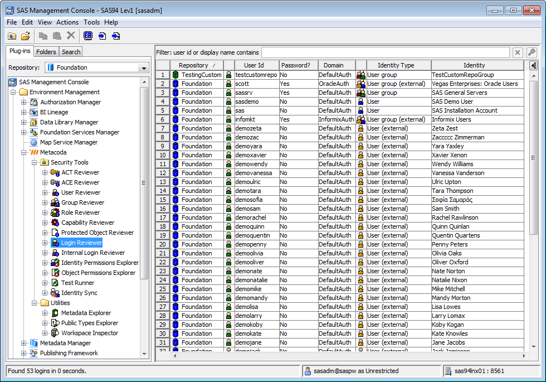Open the Repository Foundation dropdown
Viewport: 546px width, 382px height.
click(144, 67)
